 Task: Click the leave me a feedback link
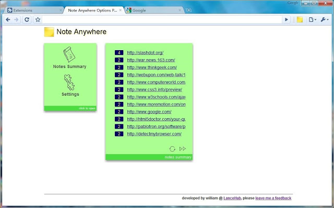coord(273,198)
